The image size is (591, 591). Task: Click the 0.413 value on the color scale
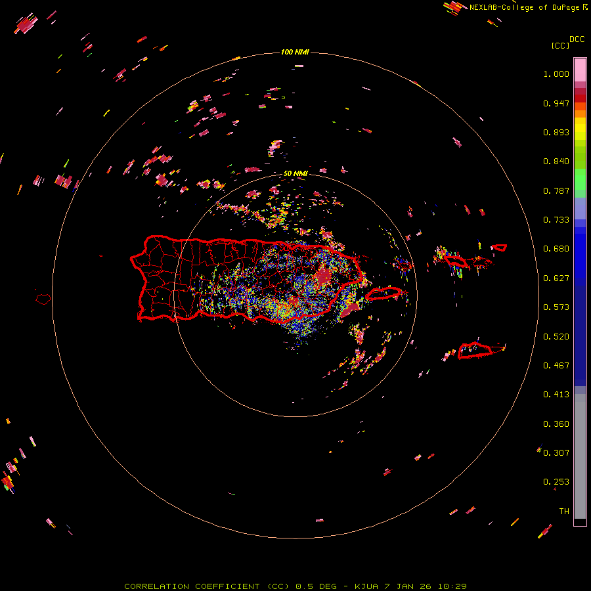[556, 395]
